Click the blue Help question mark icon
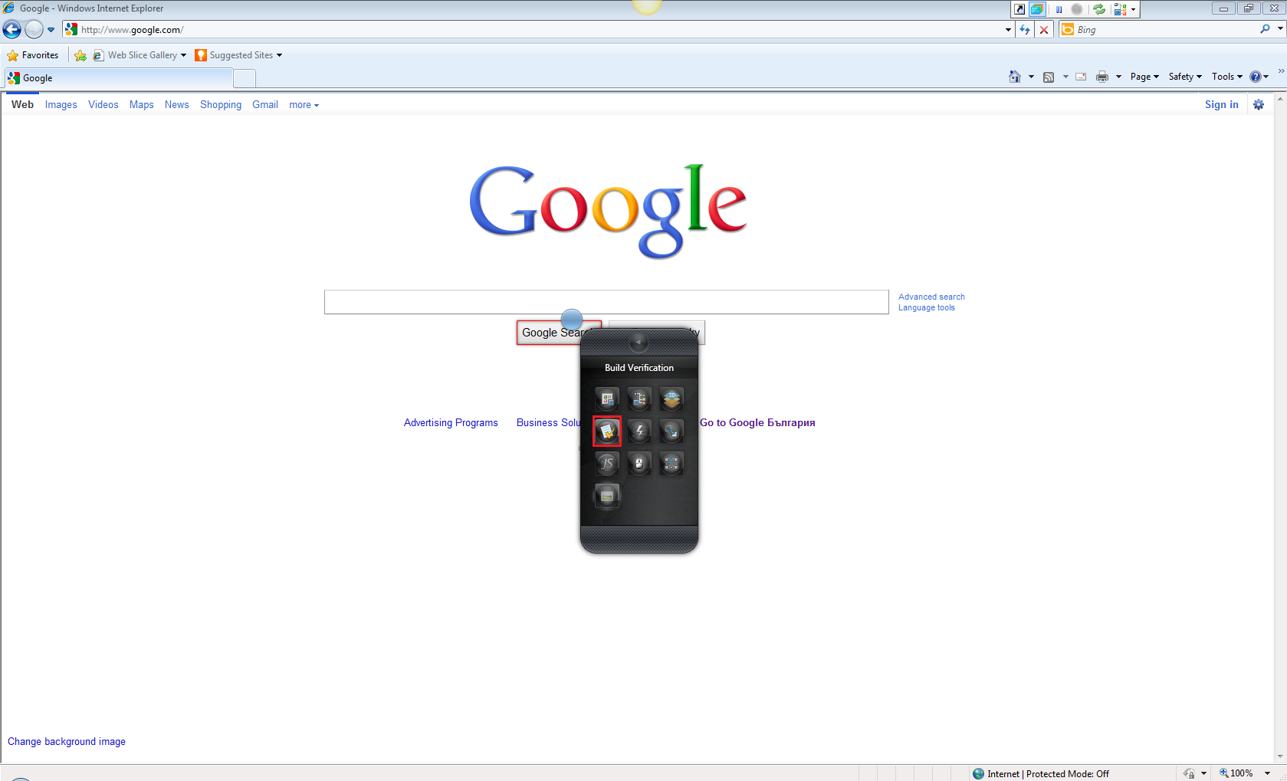The height and width of the screenshot is (781, 1287). pyautogui.click(x=1256, y=77)
